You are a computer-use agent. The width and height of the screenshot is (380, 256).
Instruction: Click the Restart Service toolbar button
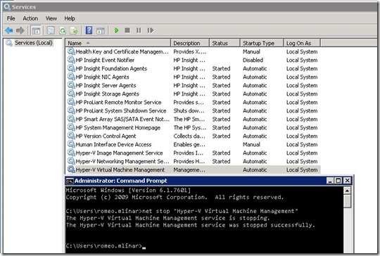click(x=151, y=30)
